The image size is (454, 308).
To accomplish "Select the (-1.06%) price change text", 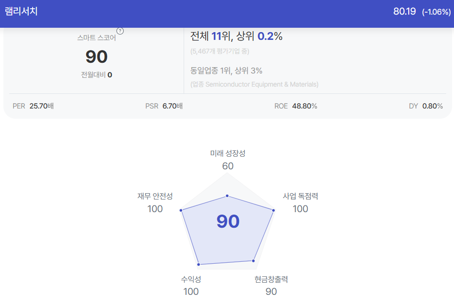I will (436, 12).
